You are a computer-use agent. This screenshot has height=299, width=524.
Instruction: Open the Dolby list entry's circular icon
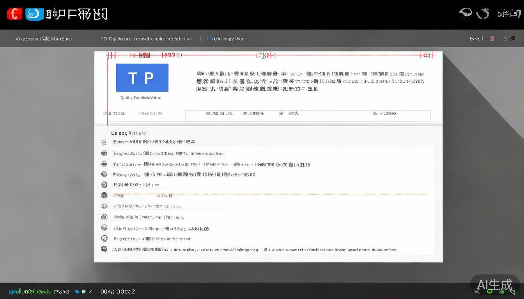coord(104,217)
